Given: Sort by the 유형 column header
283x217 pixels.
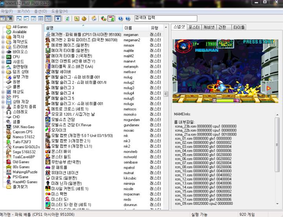Looking at the screenshot, I should pos(156,28).
